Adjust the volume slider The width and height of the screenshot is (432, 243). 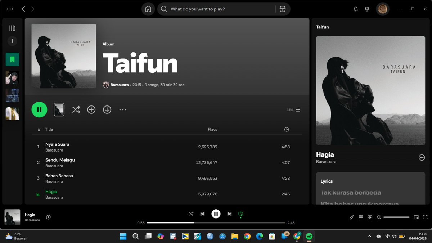coord(396,217)
